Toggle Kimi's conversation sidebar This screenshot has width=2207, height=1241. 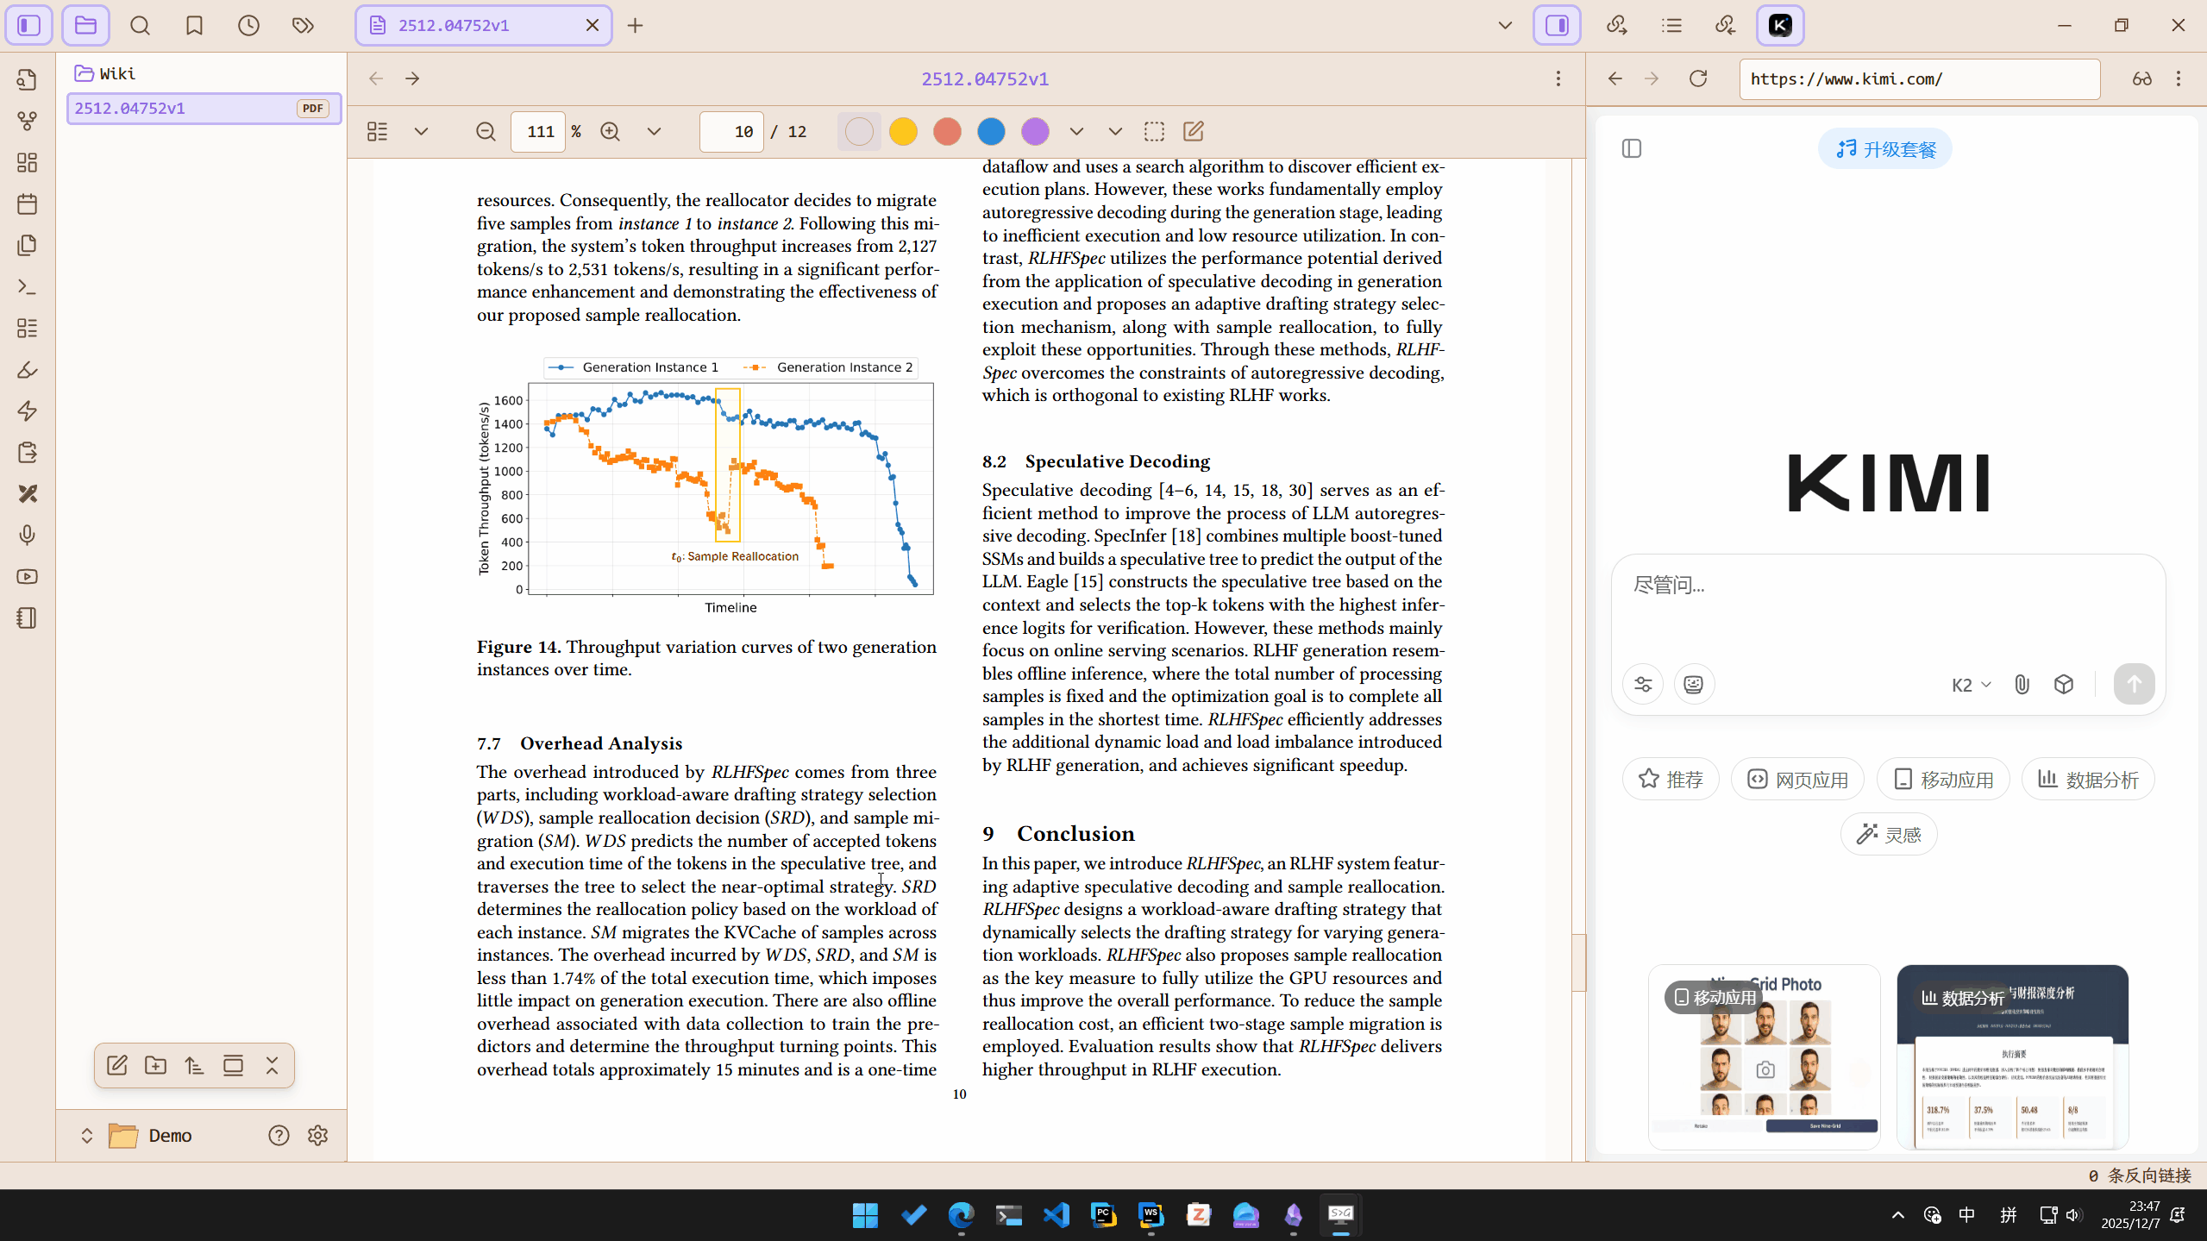[1631, 148]
